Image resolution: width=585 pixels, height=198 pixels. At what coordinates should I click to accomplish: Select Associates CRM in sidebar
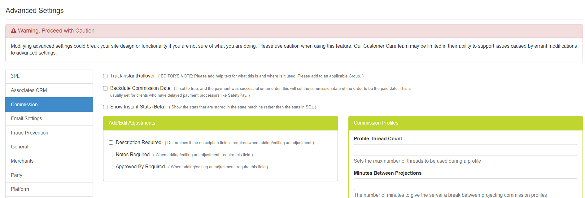tap(49, 90)
